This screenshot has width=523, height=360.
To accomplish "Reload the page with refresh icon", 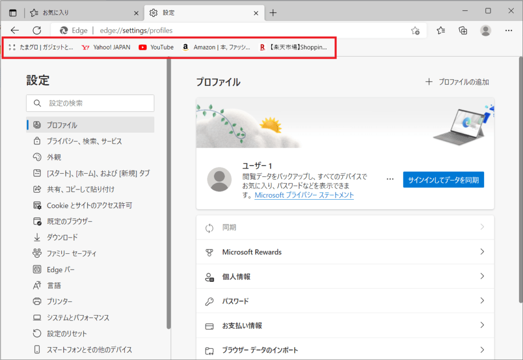I will tap(37, 31).
